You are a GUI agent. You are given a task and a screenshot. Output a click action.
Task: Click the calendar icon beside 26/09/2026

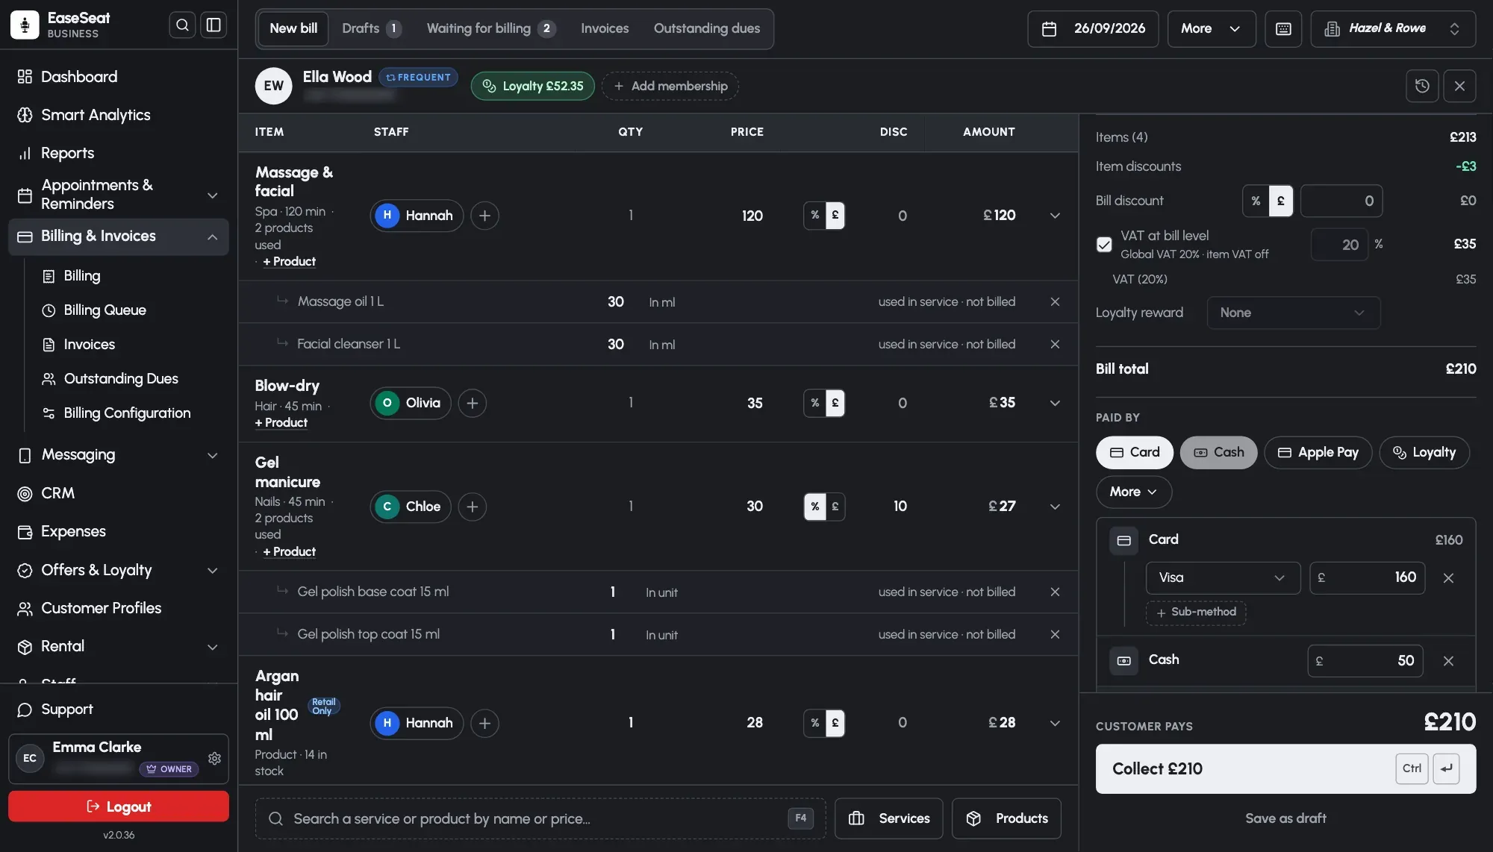click(1049, 28)
